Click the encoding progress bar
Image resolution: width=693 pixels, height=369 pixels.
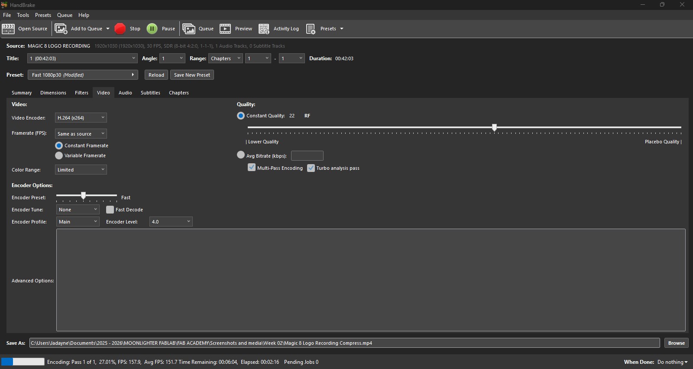tap(23, 362)
